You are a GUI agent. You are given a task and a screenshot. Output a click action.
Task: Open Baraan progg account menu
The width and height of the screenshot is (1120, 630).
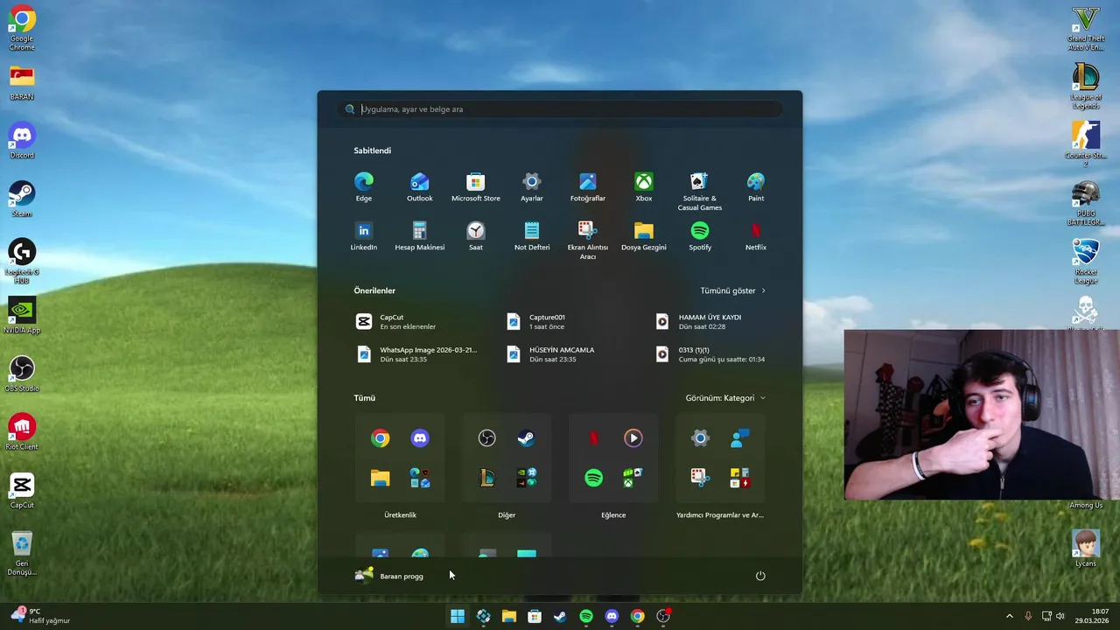389,576
